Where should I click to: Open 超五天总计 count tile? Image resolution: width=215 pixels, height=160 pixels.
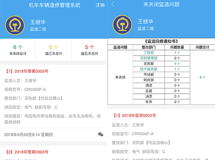pos(90,50)
